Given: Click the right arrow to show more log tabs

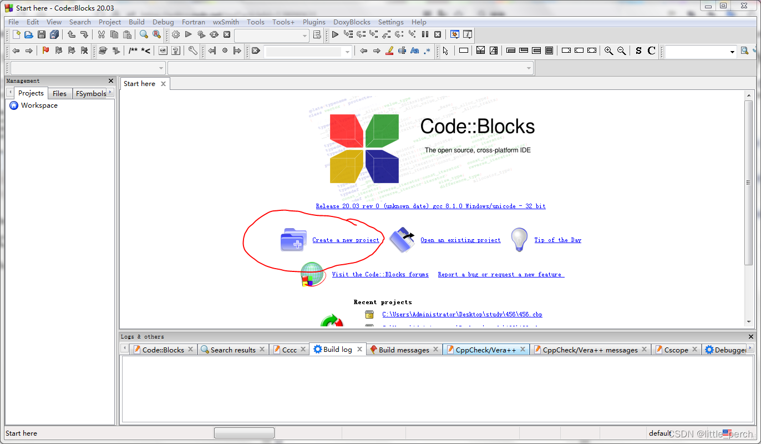Looking at the screenshot, I should (x=750, y=349).
